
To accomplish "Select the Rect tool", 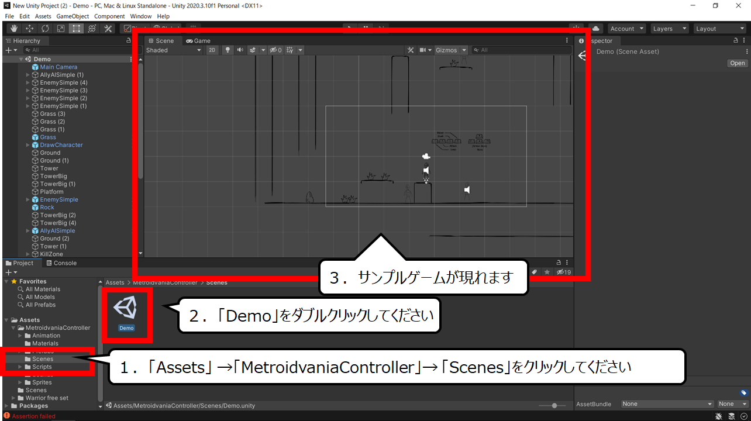I will (77, 29).
